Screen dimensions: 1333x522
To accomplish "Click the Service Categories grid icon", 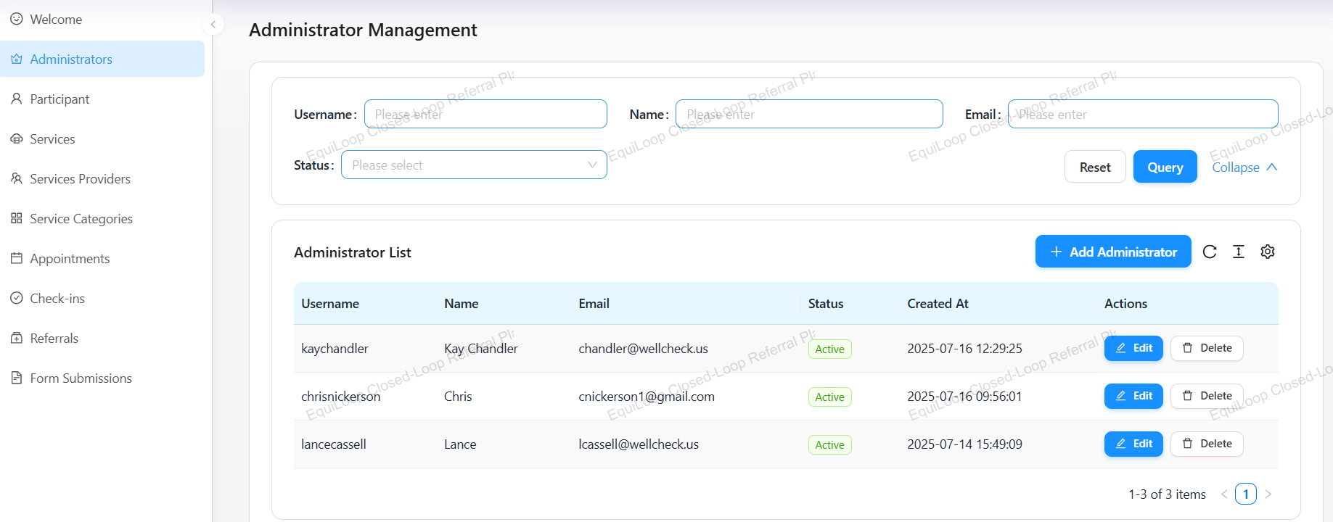I will 17,218.
